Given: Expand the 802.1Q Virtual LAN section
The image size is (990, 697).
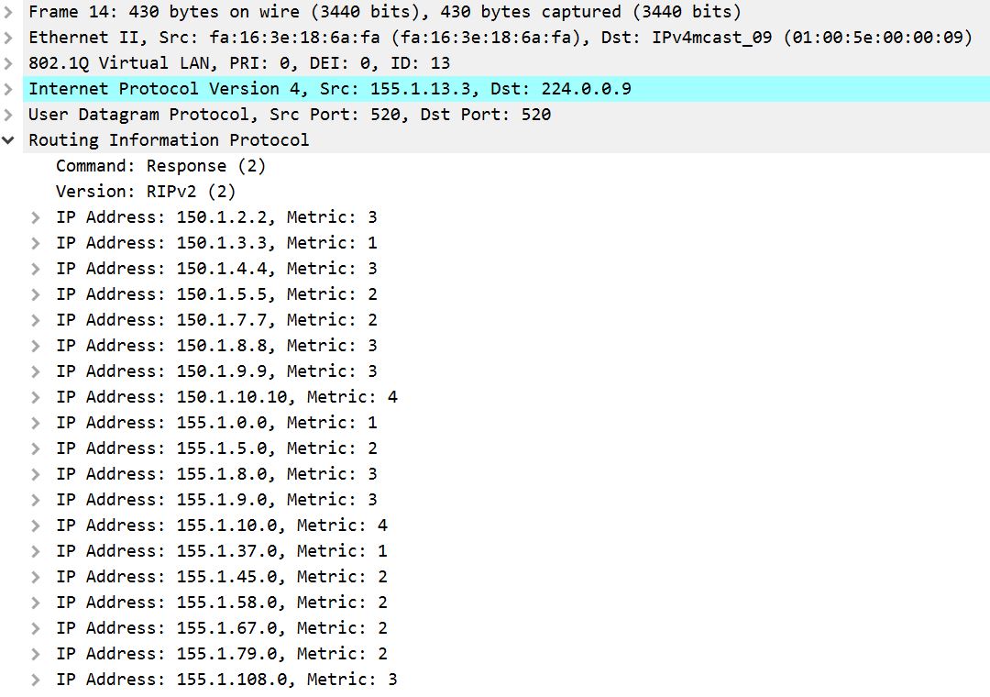Looking at the screenshot, I should point(9,63).
